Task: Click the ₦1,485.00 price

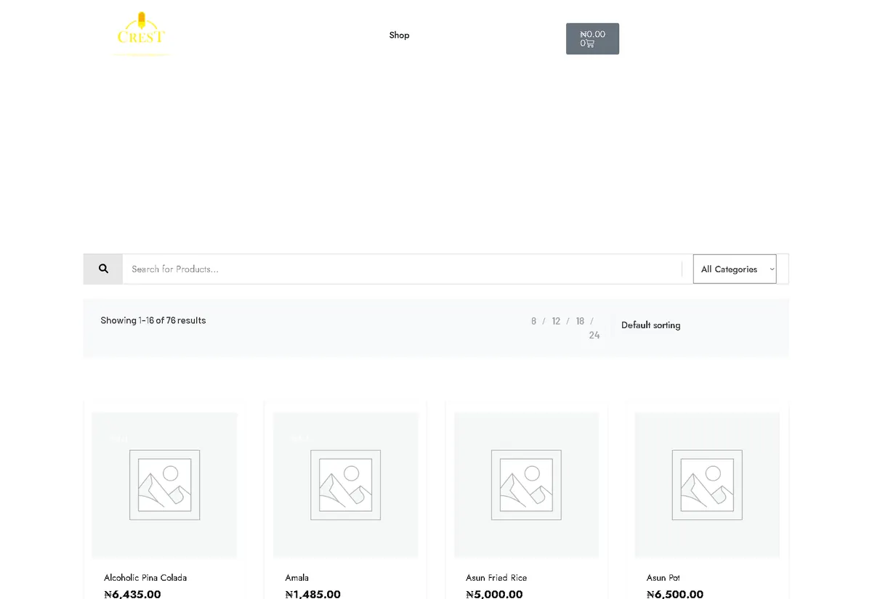Action: coord(312,594)
